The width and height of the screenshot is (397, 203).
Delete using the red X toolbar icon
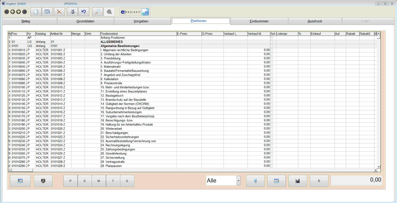click(59, 12)
